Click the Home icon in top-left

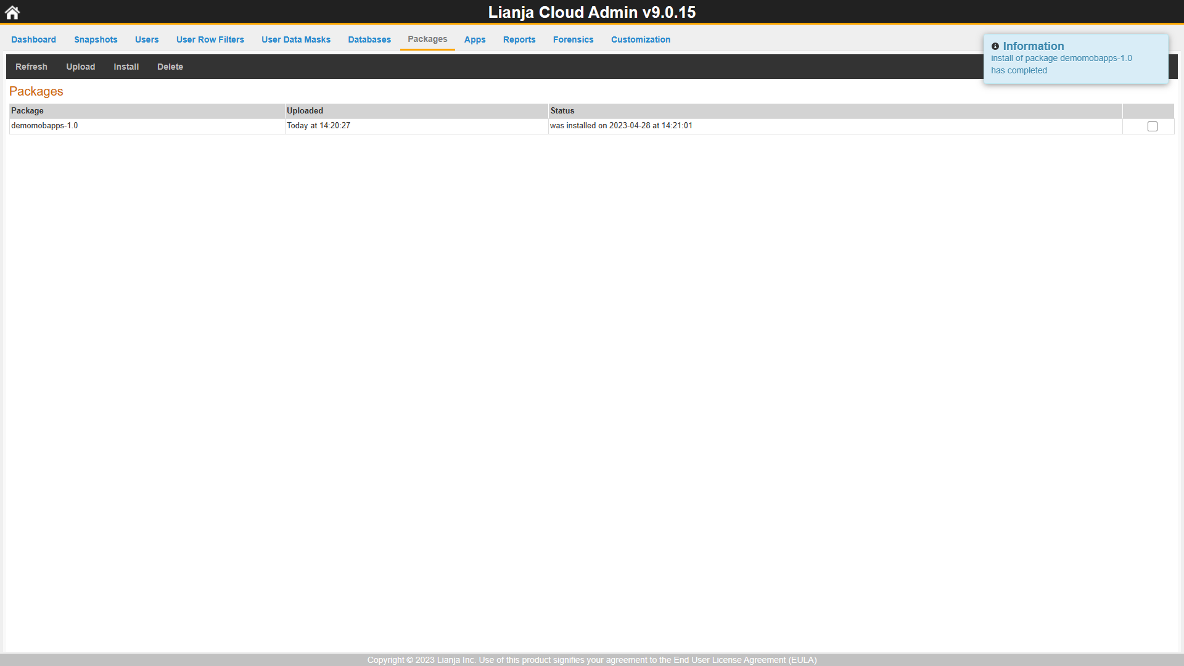pyautogui.click(x=12, y=12)
